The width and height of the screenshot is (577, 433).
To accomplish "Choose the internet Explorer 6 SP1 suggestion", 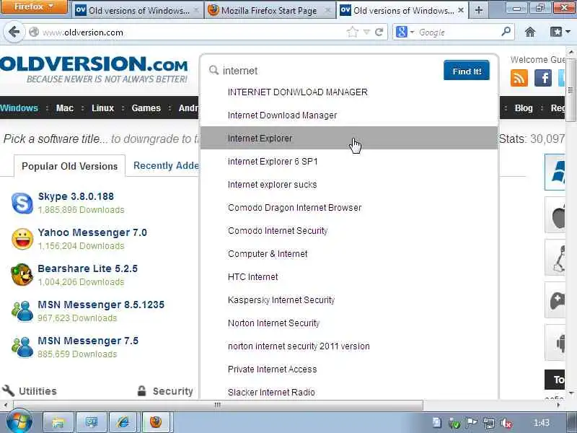I will (x=349, y=161).
